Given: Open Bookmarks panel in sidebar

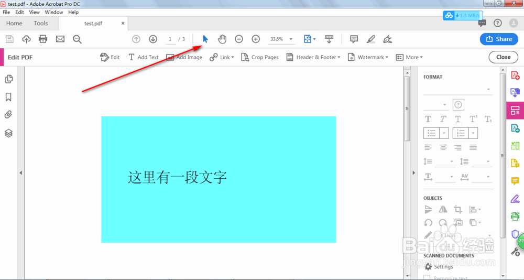Looking at the screenshot, I should (9, 97).
